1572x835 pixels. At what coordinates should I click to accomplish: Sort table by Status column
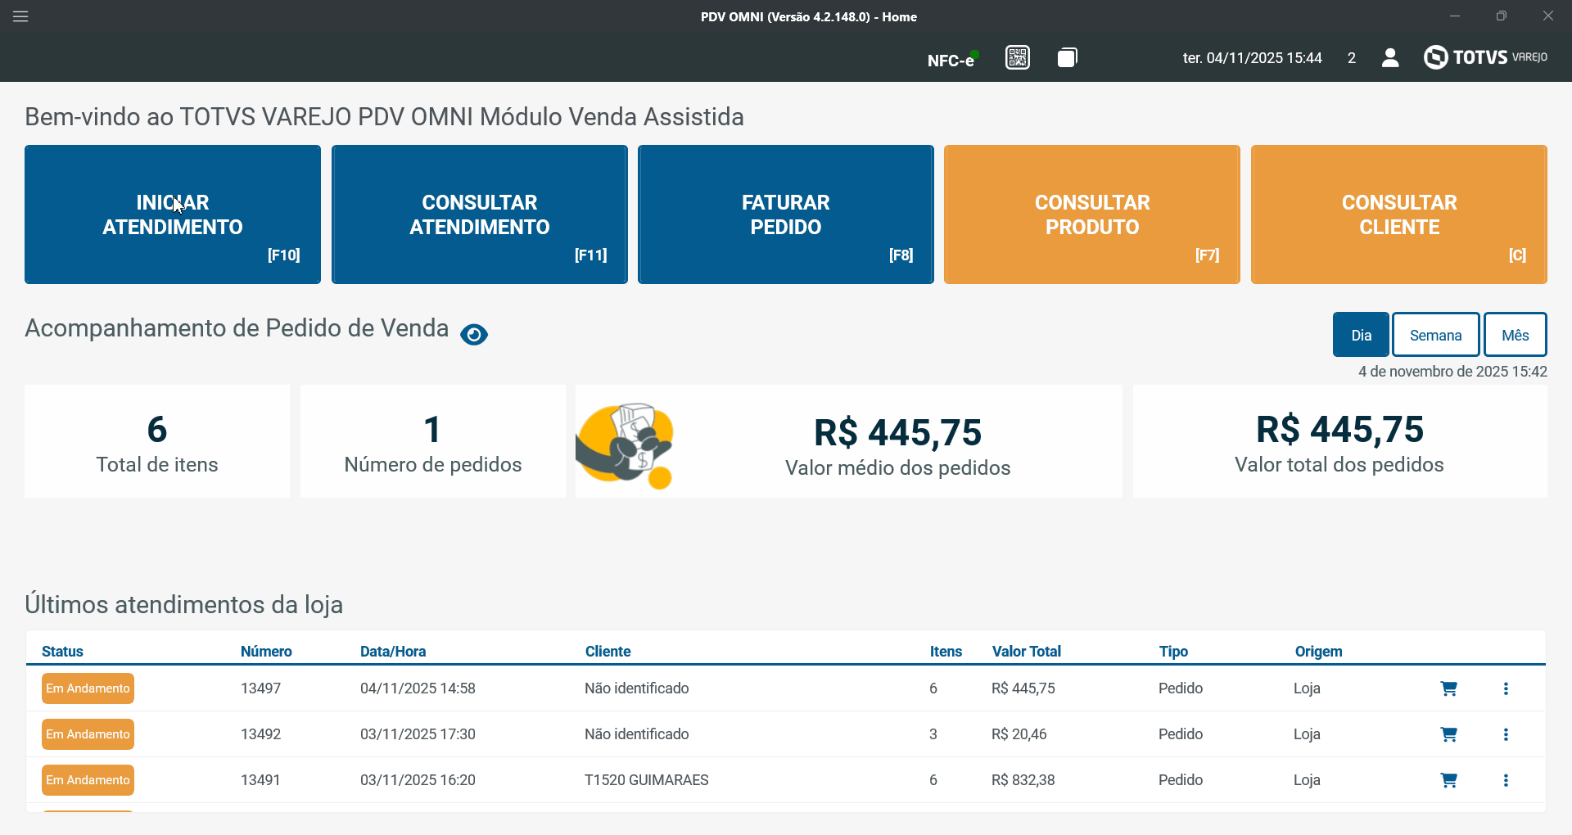(62, 652)
